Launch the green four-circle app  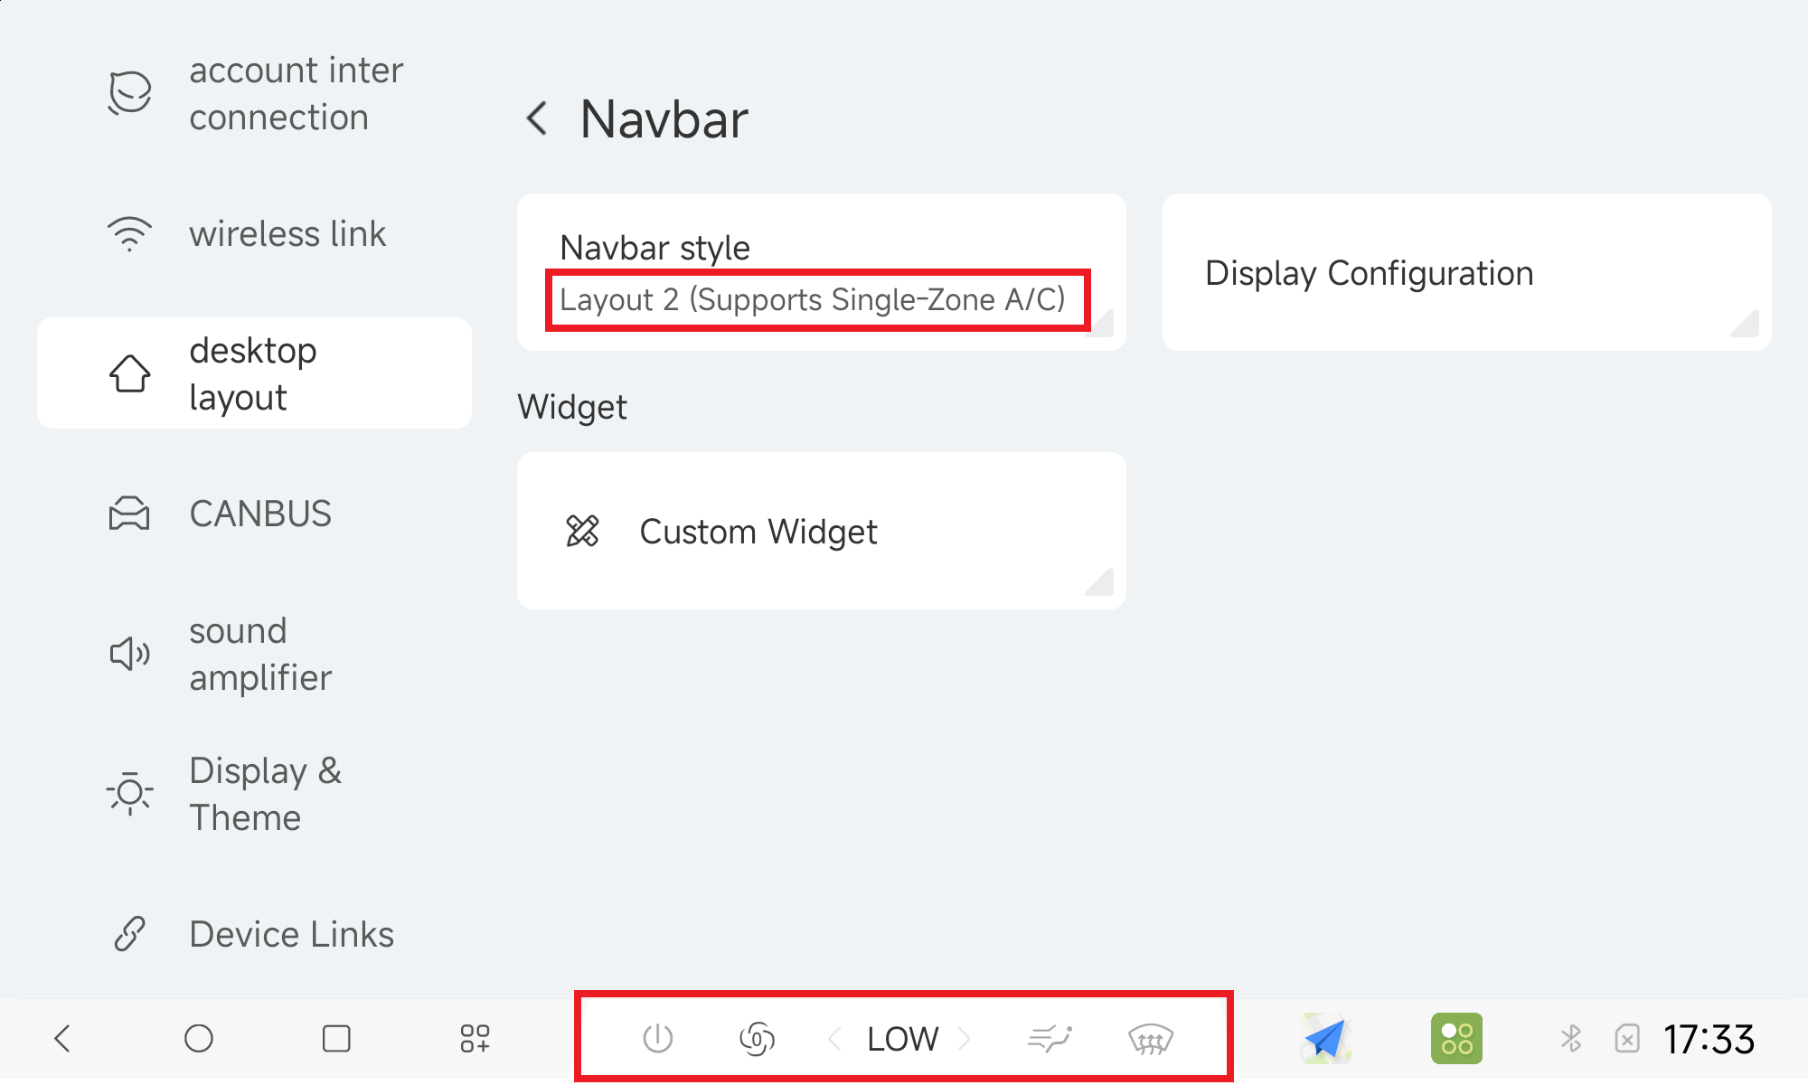(1456, 1038)
